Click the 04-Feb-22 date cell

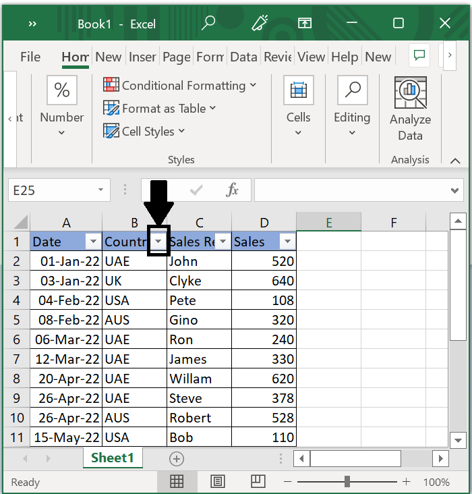pos(66,300)
